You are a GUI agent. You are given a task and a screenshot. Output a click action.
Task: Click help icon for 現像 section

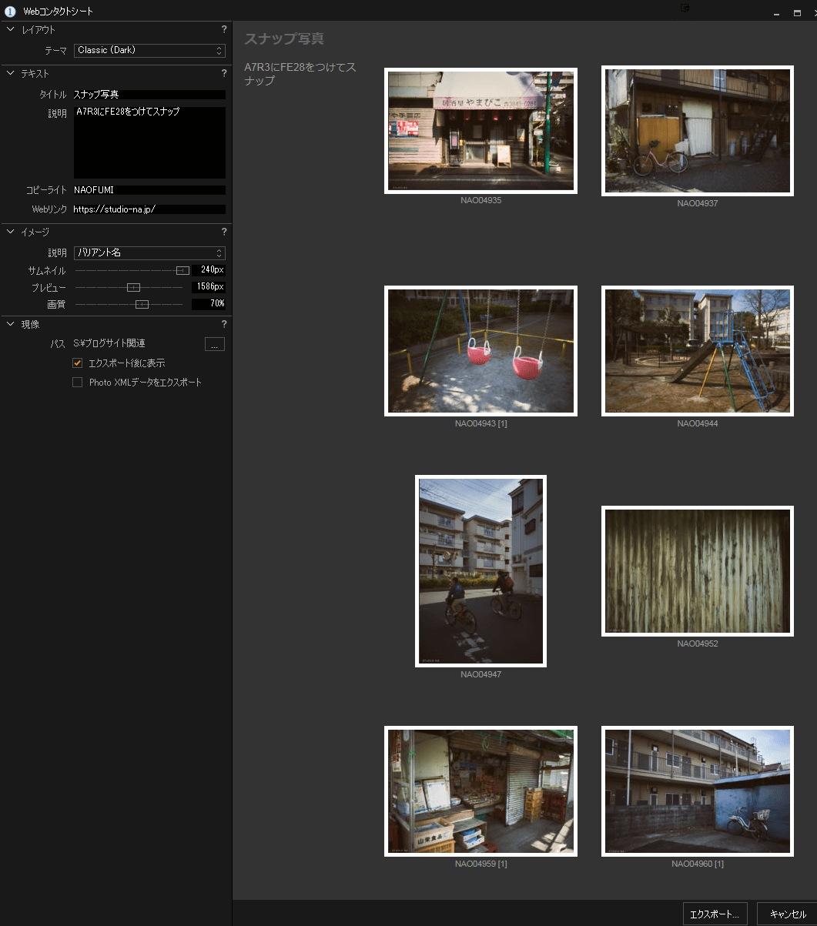224,324
